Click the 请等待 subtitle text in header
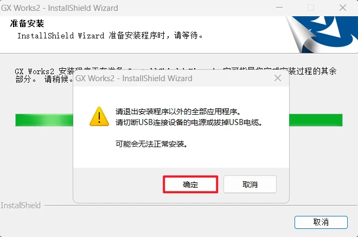Image resolution: width=358 pixels, height=237 pixels. pos(188,35)
